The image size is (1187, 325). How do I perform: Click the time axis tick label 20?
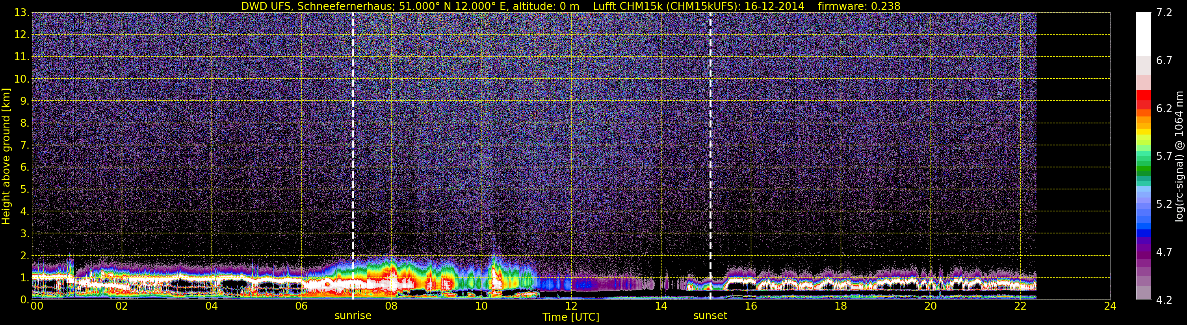931,306
